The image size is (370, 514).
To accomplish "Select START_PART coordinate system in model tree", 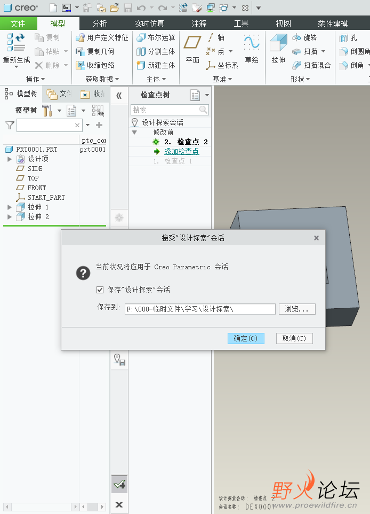I will click(40, 197).
